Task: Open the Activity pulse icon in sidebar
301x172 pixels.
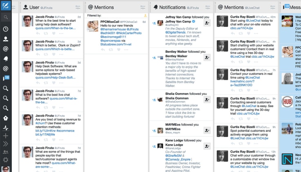Action: pyautogui.click(x=6, y=128)
